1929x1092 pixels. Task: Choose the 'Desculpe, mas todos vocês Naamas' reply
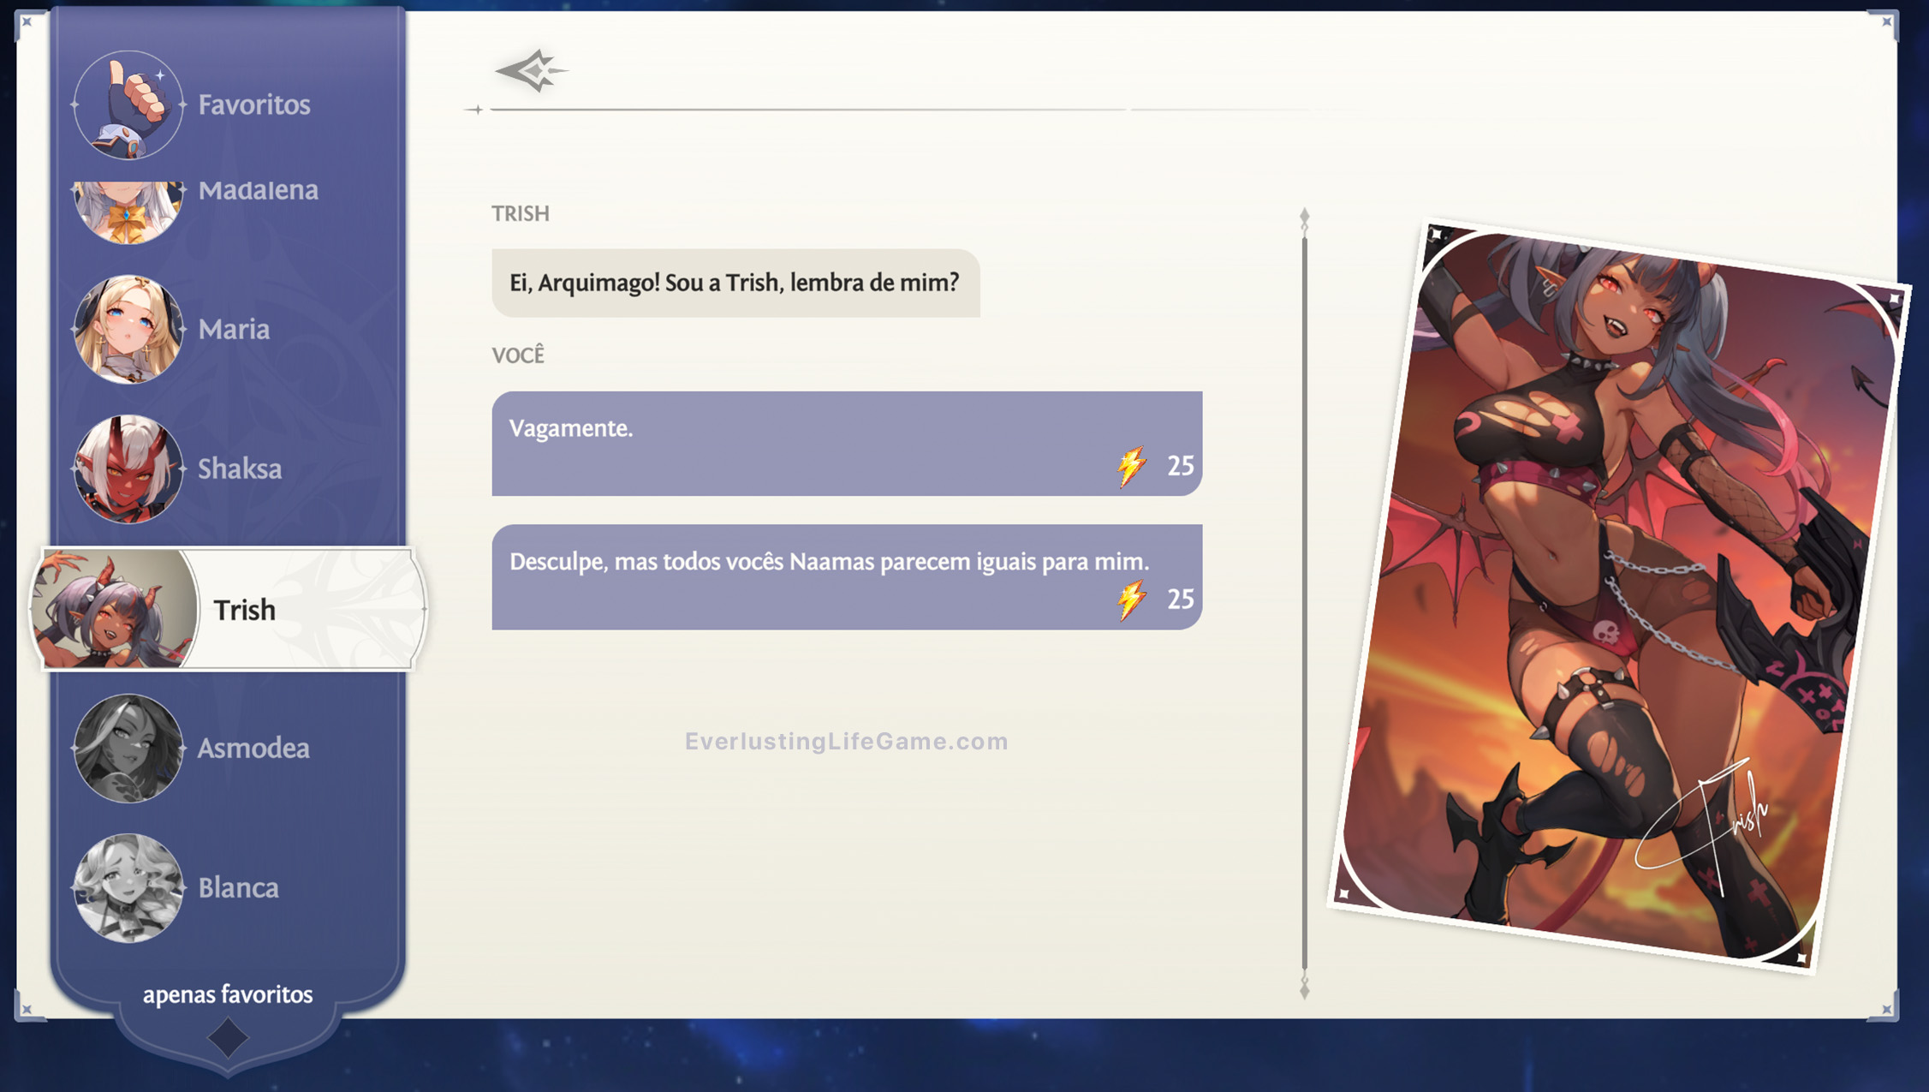[846, 576]
